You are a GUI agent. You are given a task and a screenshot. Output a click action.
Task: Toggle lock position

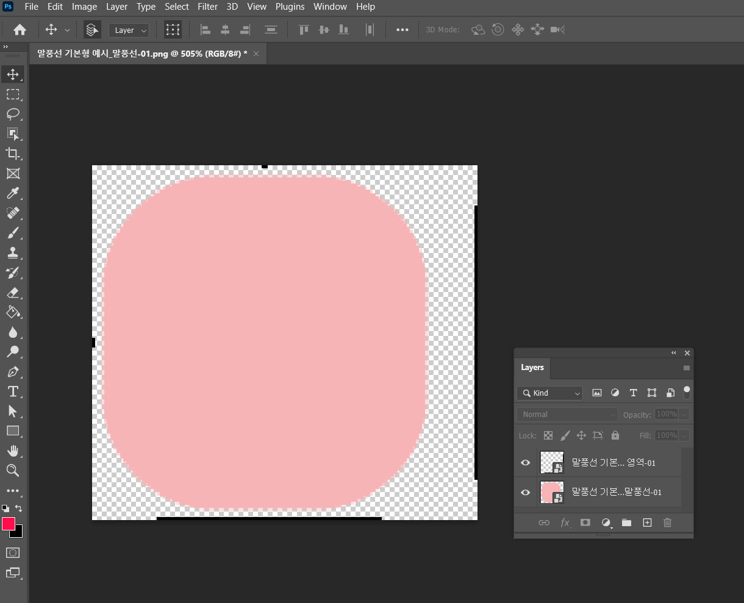pos(581,435)
